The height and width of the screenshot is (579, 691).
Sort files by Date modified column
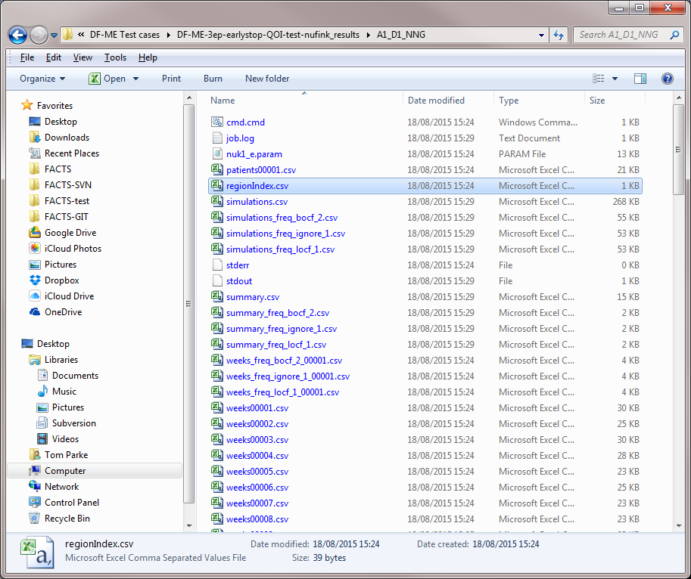click(436, 101)
